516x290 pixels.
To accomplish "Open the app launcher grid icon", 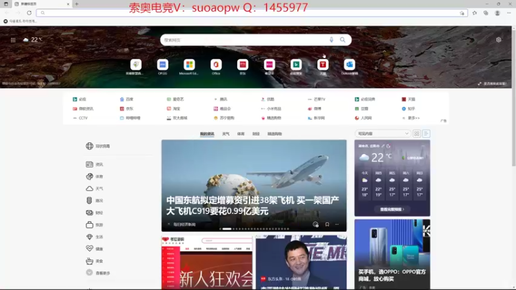I will coord(13,40).
